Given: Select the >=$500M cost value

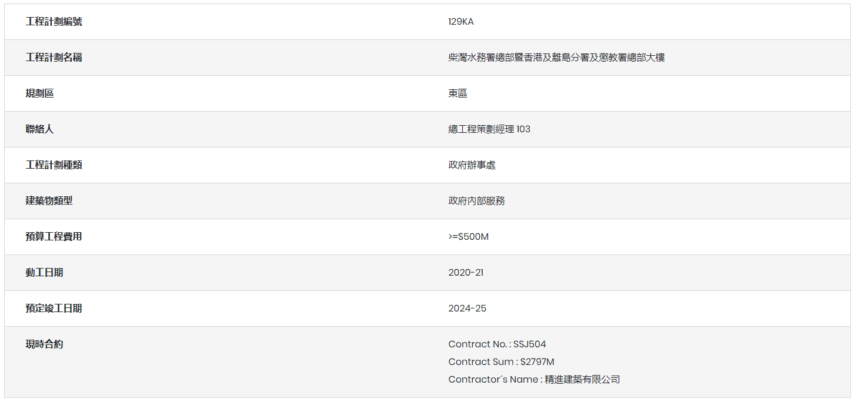Looking at the screenshot, I should 468,237.
